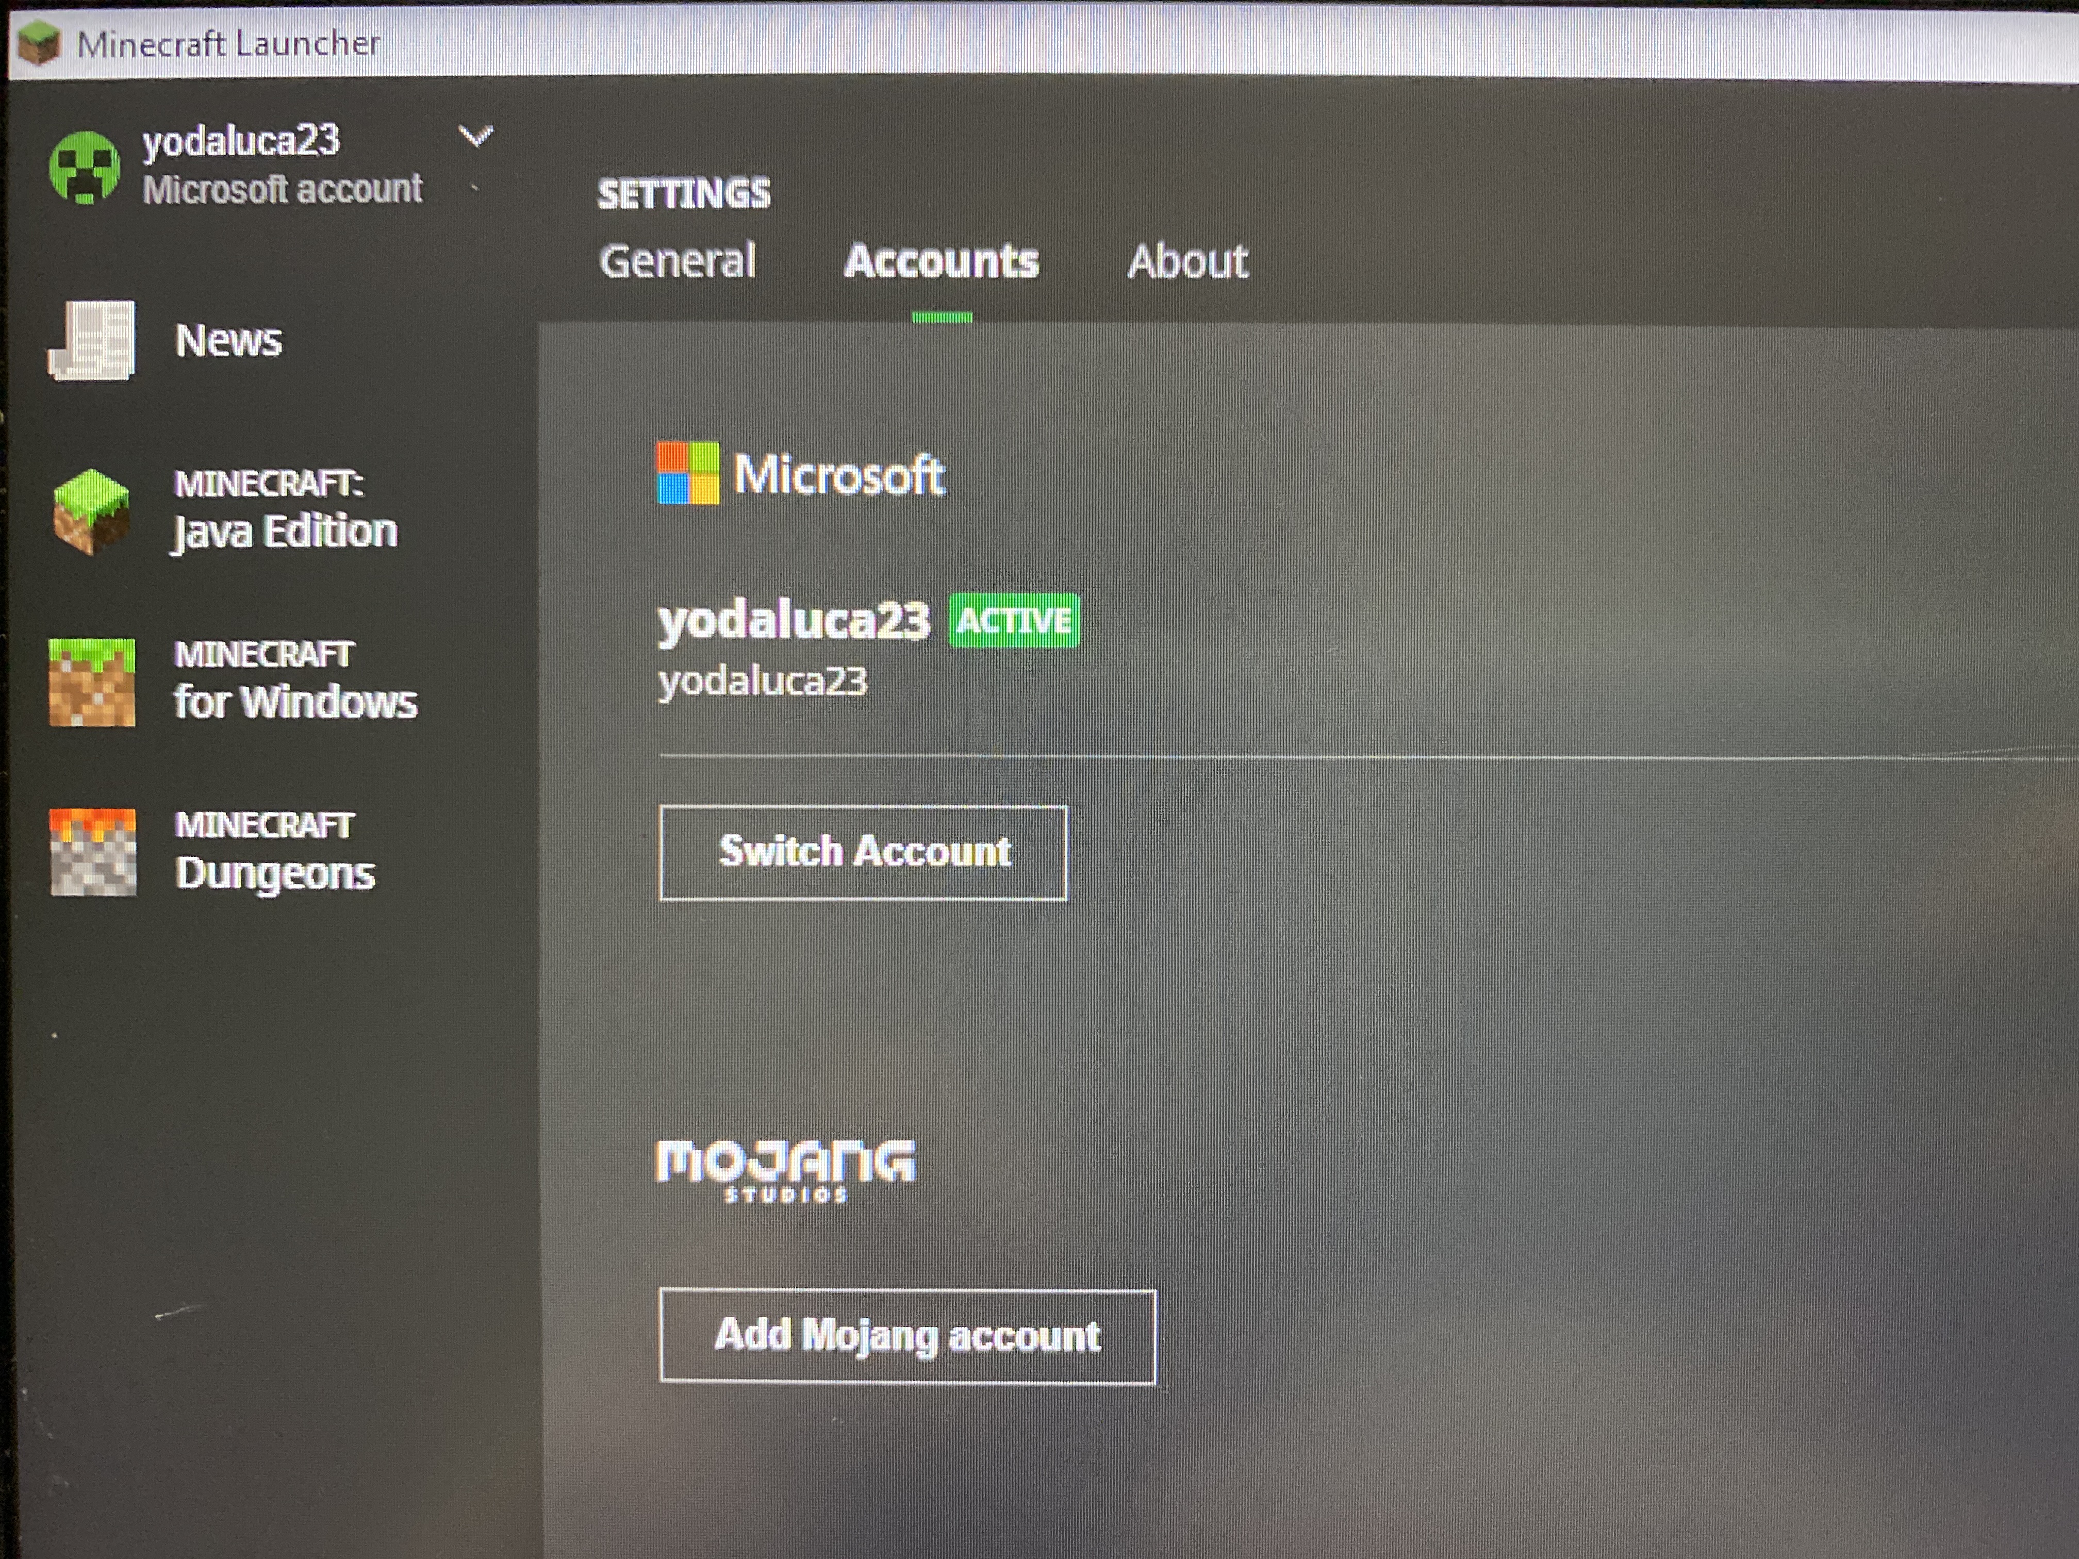Screen dimensions: 2079x1559
Task: Switch to the General settings tab
Action: pyautogui.click(x=678, y=261)
